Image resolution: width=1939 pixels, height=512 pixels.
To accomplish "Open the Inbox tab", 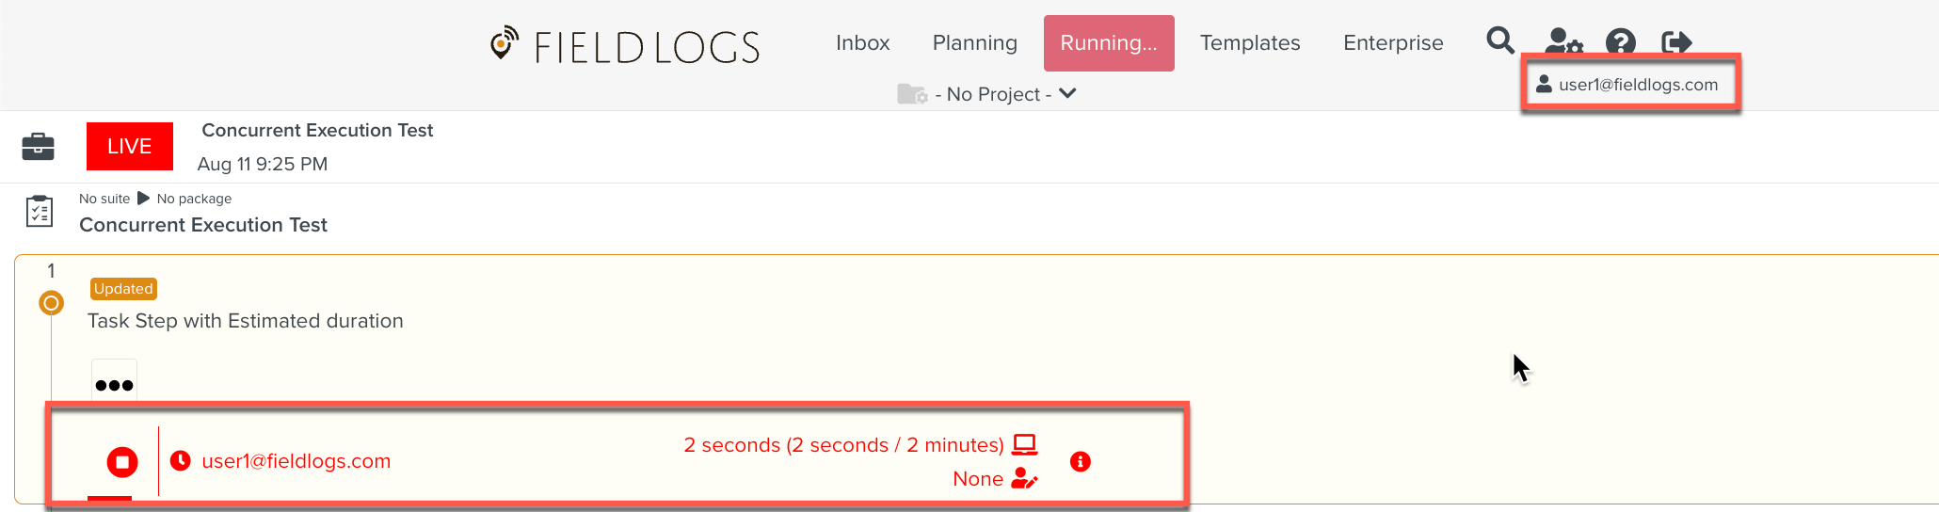I will tap(862, 43).
